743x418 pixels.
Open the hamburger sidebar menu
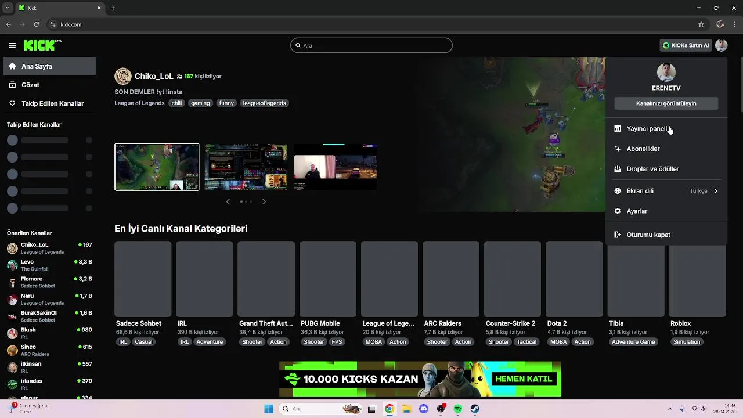pyautogui.click(x=12, y=45)
